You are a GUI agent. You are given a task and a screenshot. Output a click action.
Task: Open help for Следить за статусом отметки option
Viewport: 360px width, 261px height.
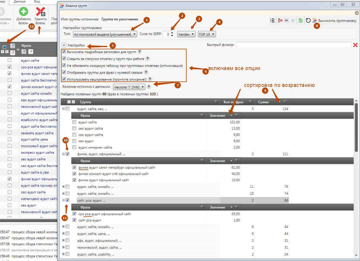148,59
